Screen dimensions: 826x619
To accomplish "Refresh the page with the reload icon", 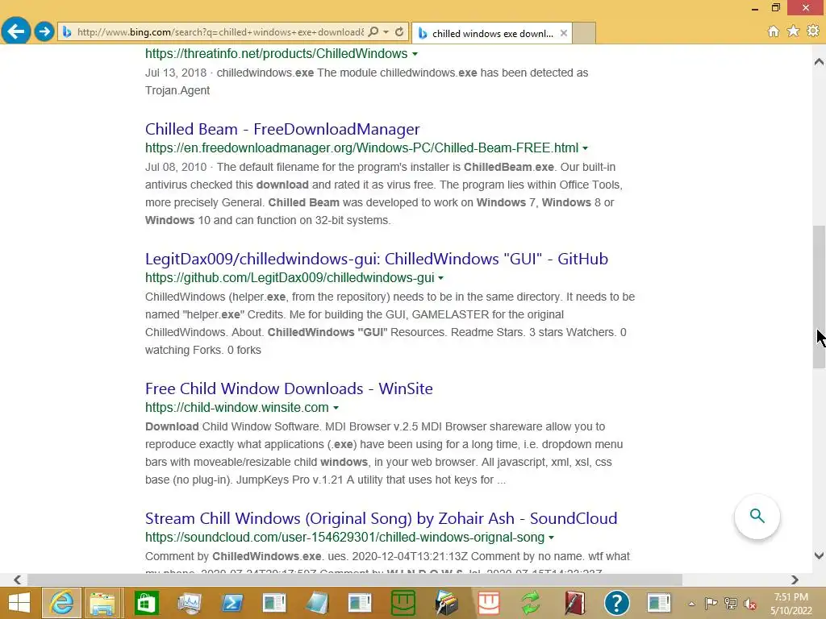I will [399, 32].
